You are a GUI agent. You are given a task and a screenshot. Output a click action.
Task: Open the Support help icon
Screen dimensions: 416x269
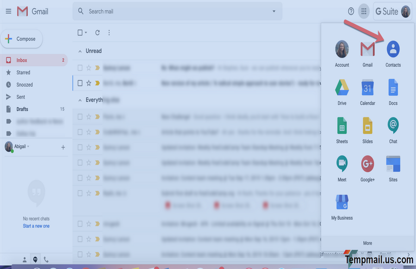(351, 11)
